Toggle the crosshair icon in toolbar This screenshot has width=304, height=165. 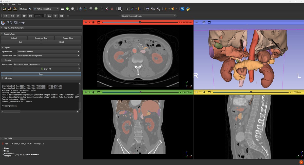pos(166,9)
